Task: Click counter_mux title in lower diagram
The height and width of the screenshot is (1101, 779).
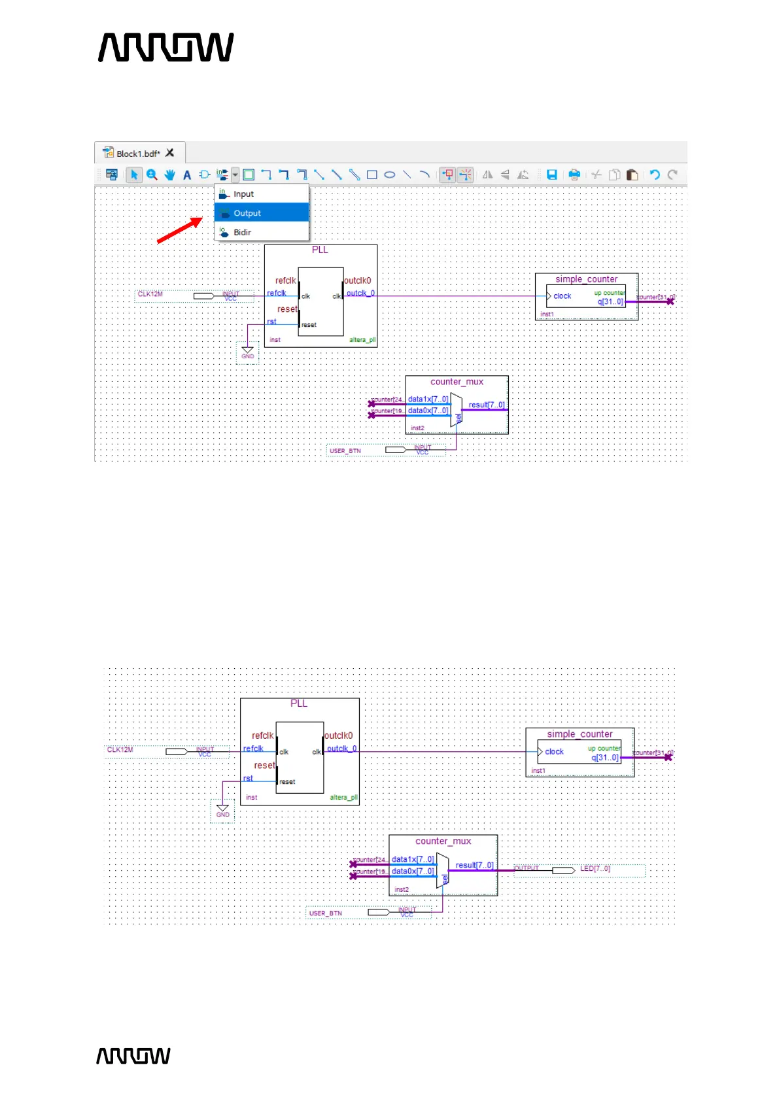Action: click(x=443, y=841)
